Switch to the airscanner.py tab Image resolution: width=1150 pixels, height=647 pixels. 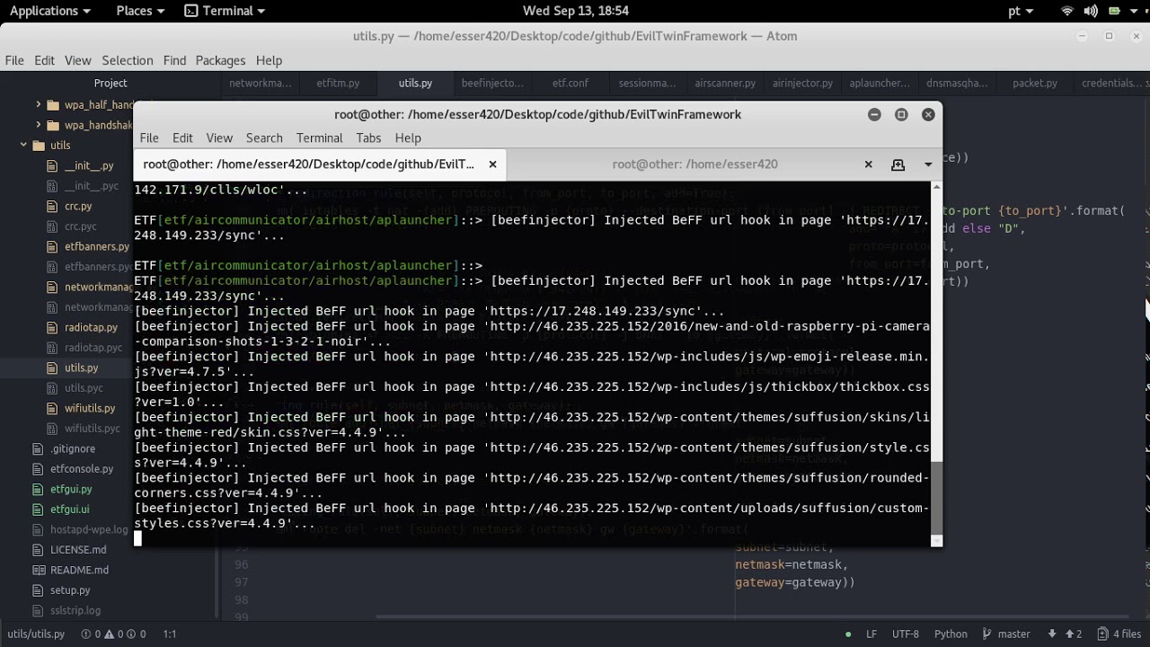pyautogui.click(x=725, y=83)
